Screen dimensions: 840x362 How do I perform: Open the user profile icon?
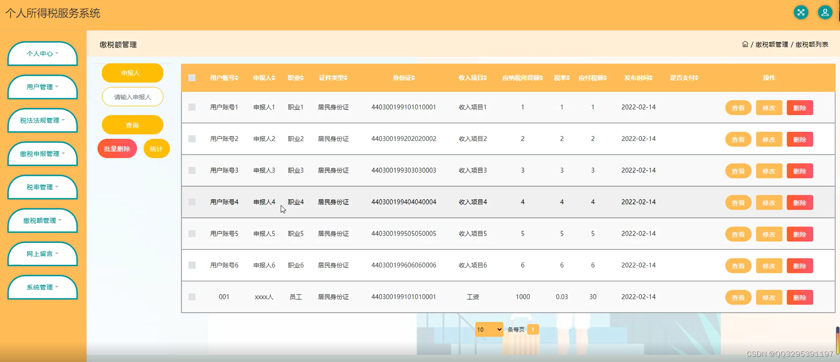point(825,12)
